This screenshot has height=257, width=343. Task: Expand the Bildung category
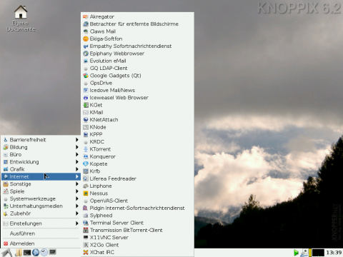(x=41, y=147)
